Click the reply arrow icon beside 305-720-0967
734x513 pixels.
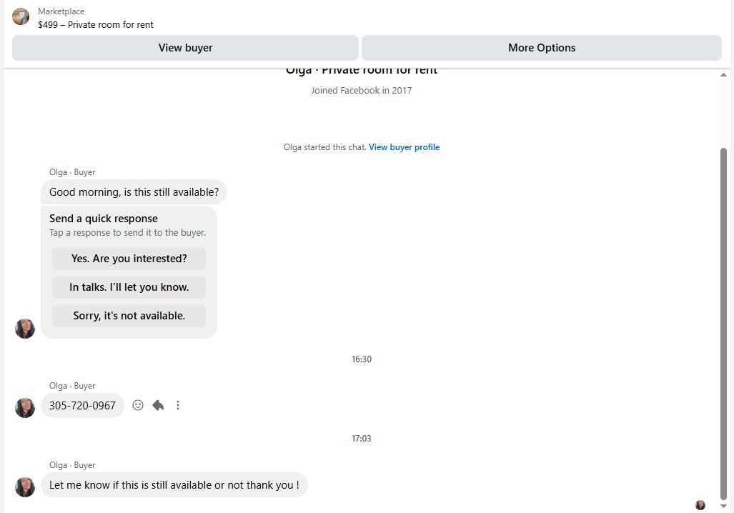158,405
